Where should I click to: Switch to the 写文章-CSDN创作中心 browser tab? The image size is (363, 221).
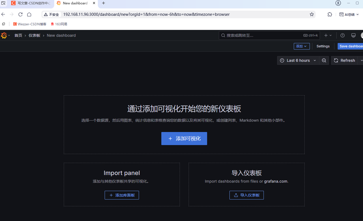31,3
